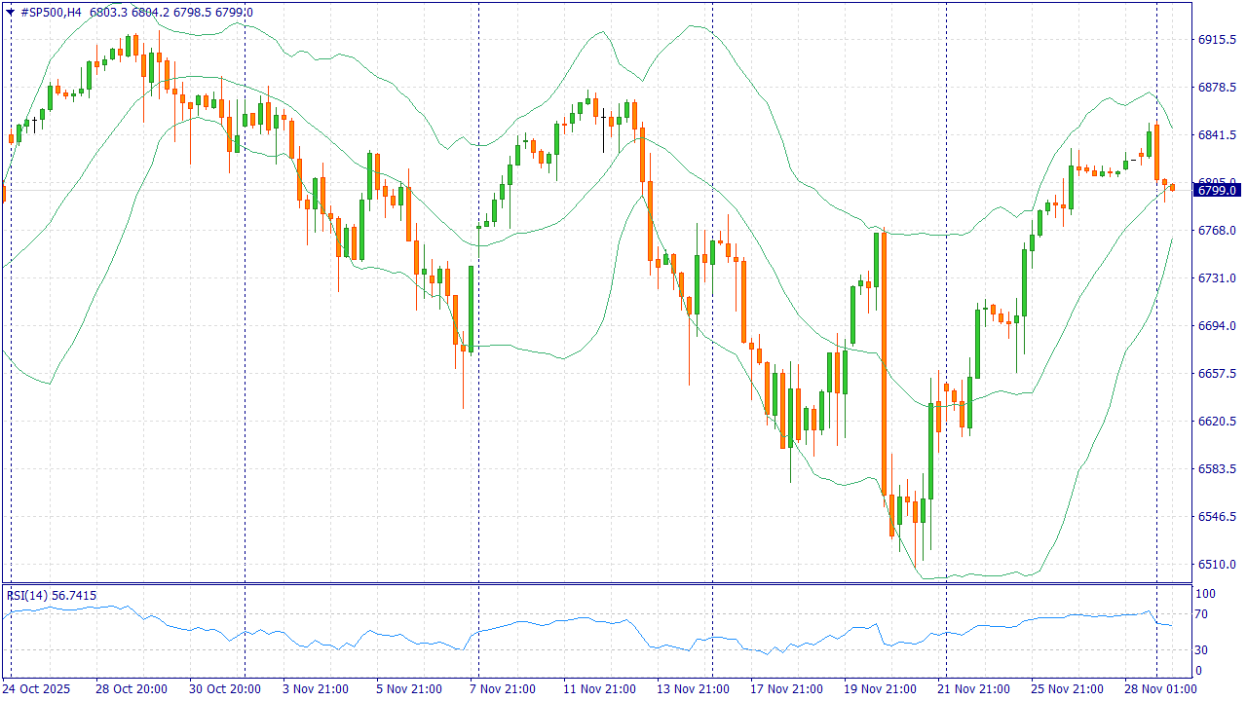The width and height of the screenshot is (1247, 701).
Task: Click the 13 Nov 21:00 time label
Action: [x=693, y=689]
